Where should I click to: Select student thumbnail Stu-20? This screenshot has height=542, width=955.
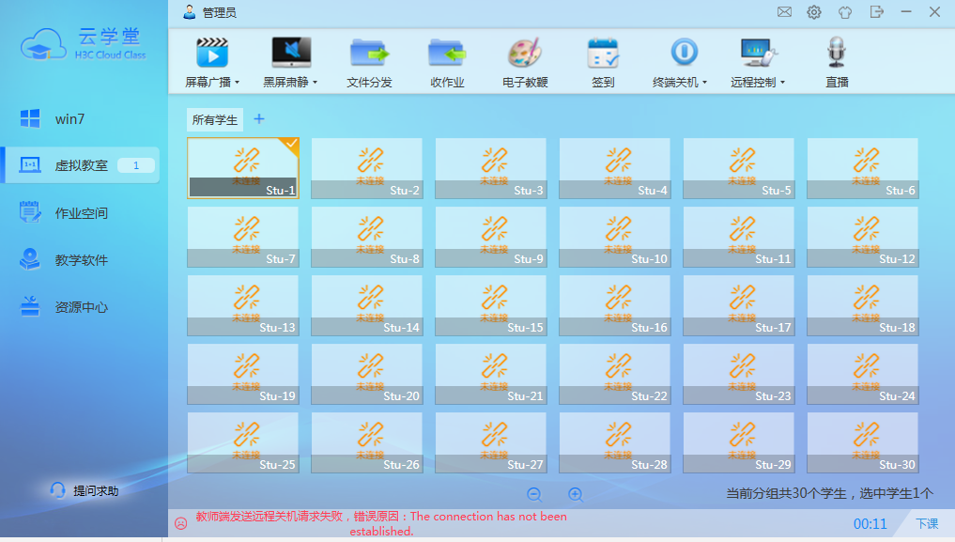366,374
